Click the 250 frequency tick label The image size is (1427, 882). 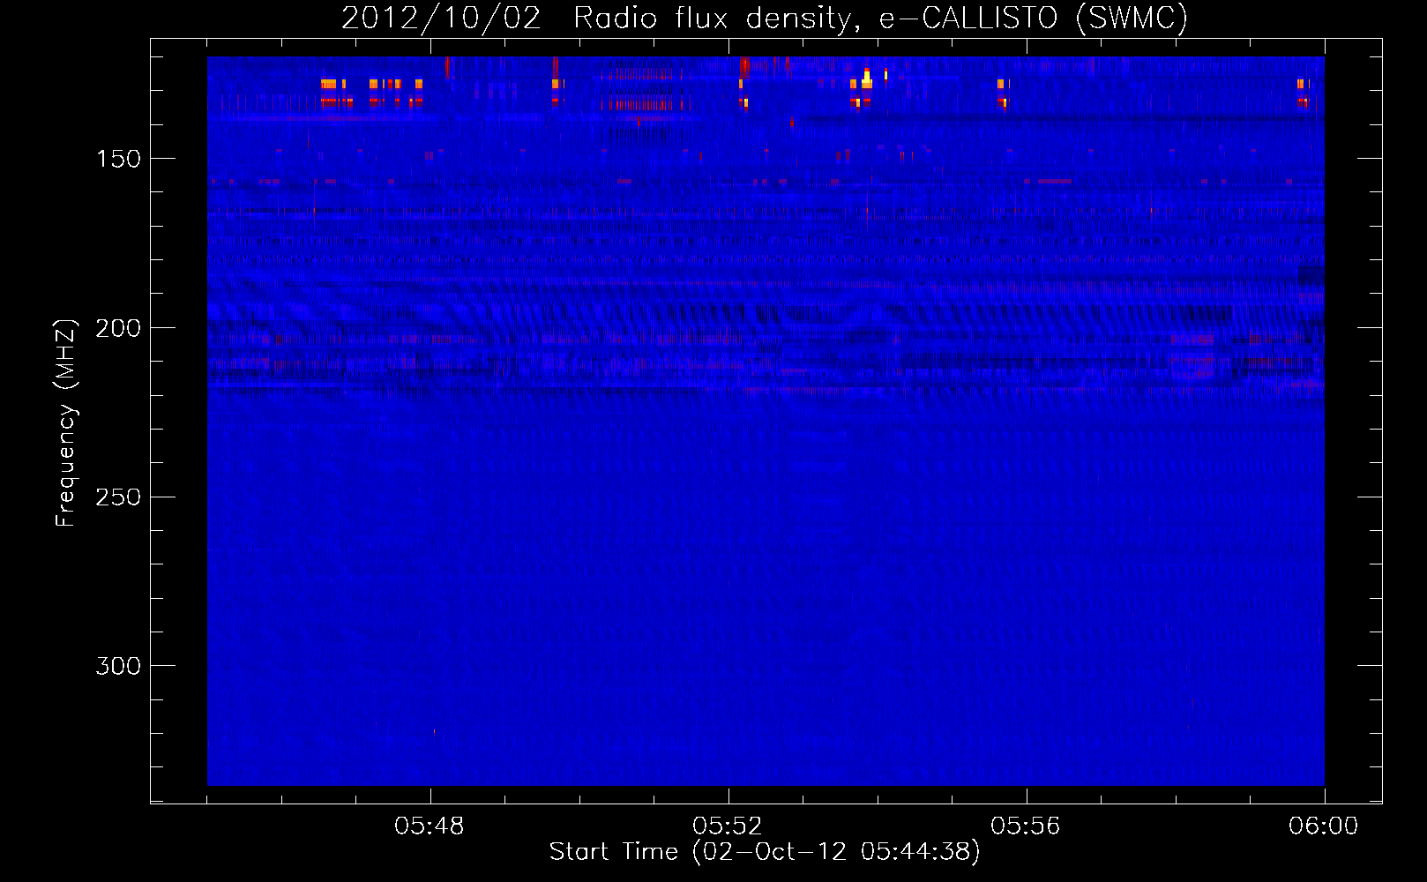[118, 497]
